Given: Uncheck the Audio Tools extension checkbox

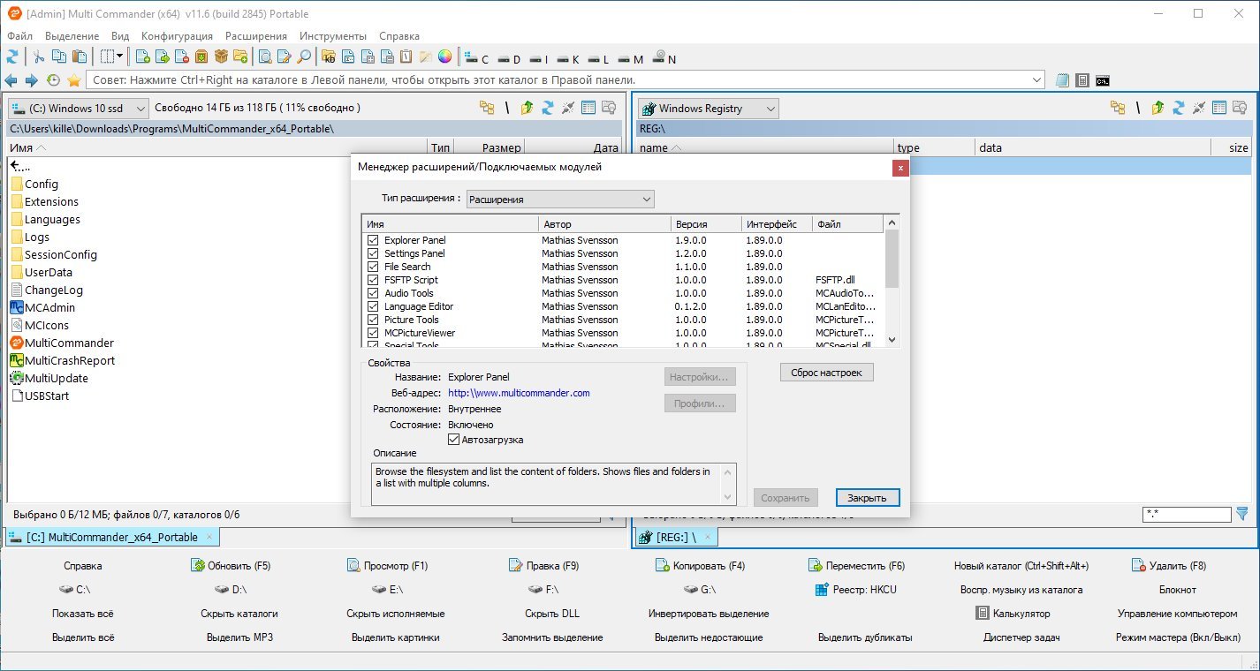Looking at the screenshot, I should (x=373, y=293).
